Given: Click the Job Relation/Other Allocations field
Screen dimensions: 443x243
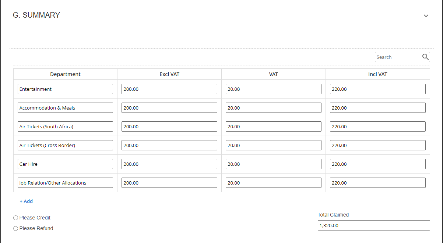Looking at the screenshot, I should [65, 183].
